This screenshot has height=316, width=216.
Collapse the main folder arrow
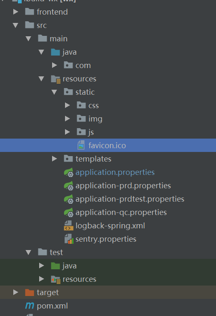pos(28,39)
